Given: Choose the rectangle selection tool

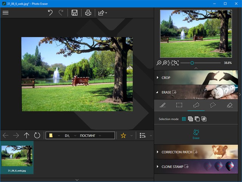Looking at the screenshot, I should (179, 105).
